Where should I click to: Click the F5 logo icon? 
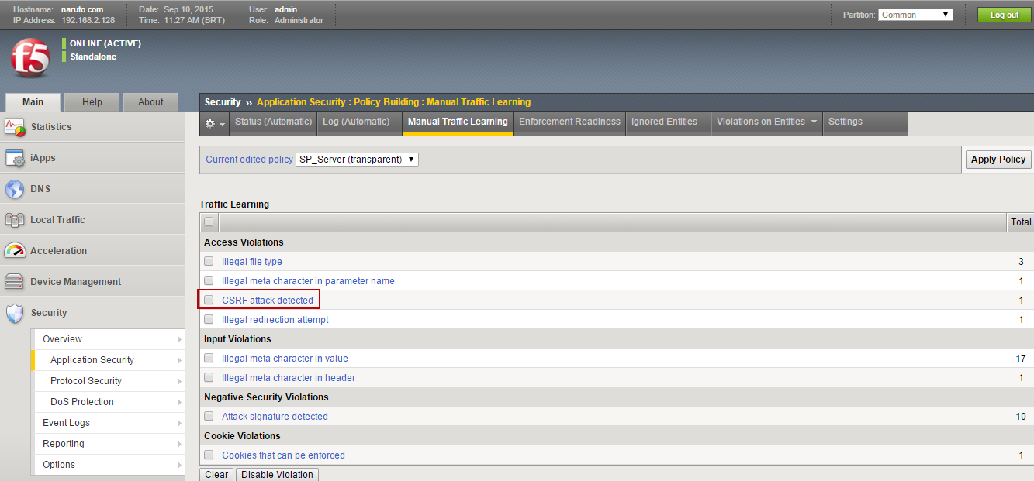pyautogui.click(x=30, y=58)
